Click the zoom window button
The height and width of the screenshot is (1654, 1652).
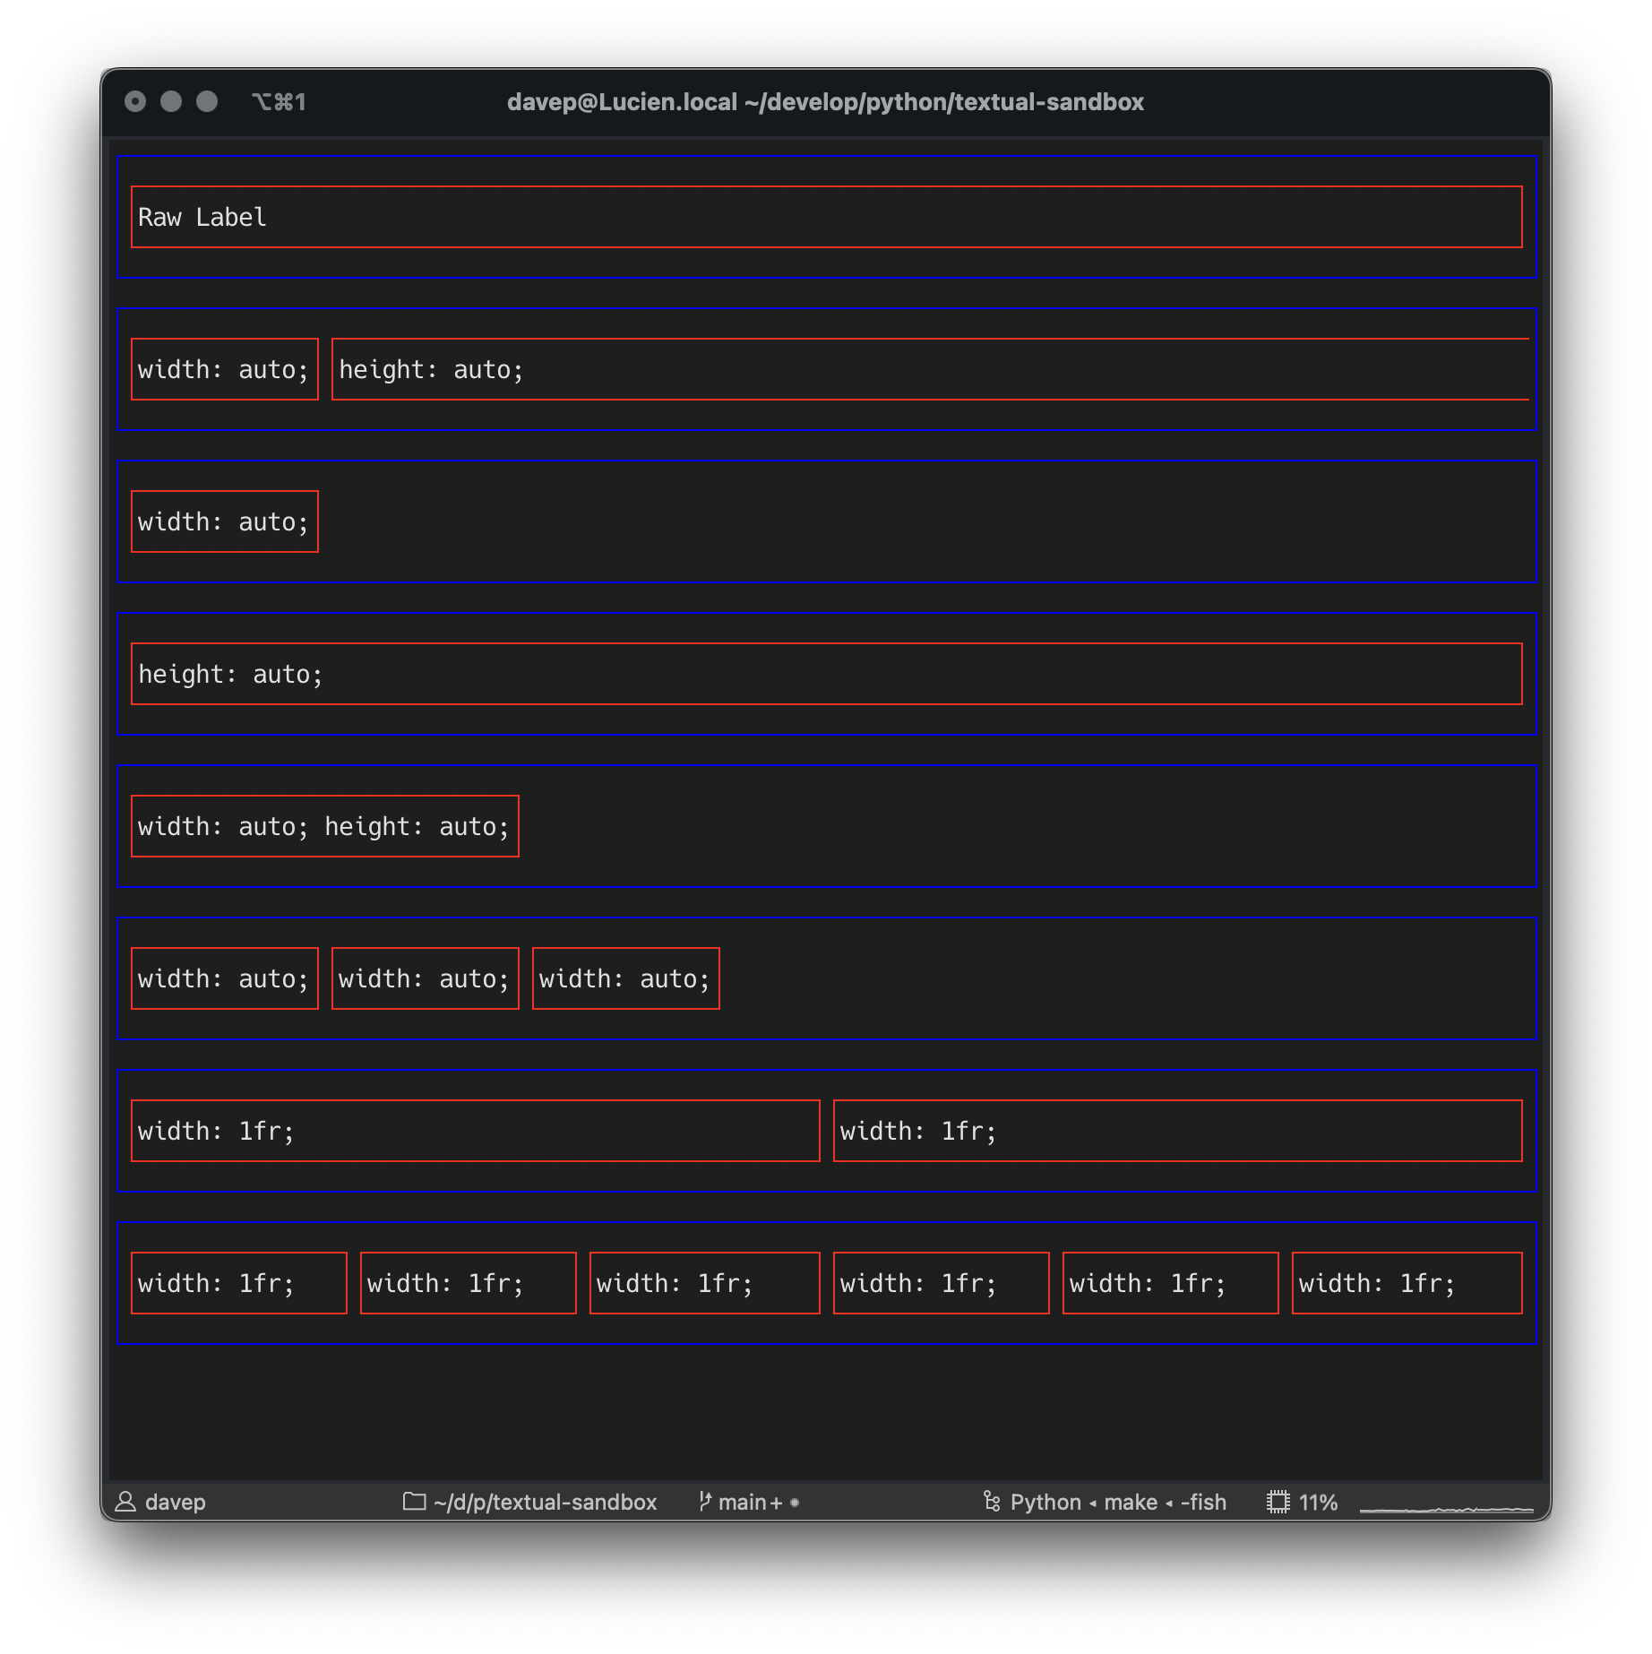point(207,101)
